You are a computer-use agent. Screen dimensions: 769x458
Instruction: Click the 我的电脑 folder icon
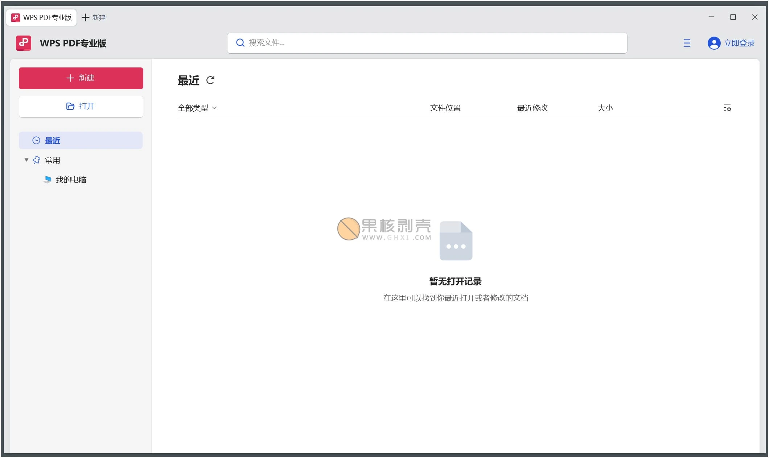pyautogui.click(x=48, y=179)
